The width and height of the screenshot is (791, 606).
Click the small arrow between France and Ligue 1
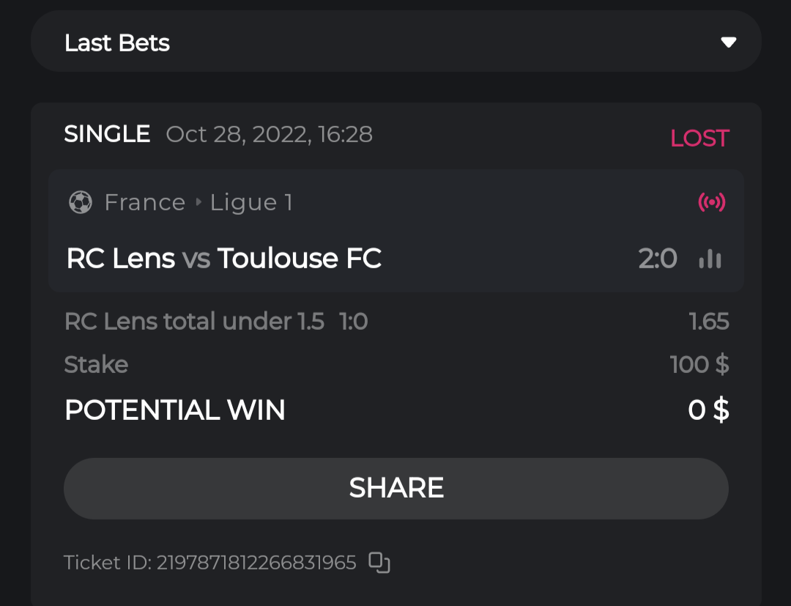click(198, 202)
